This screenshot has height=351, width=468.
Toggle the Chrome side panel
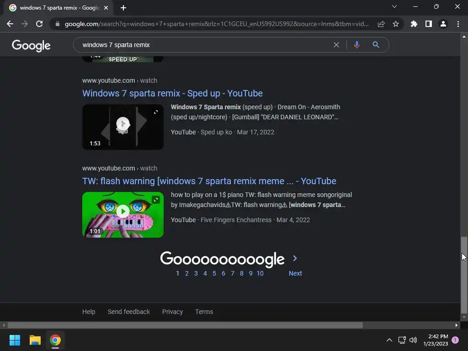[x=429, y=24]
